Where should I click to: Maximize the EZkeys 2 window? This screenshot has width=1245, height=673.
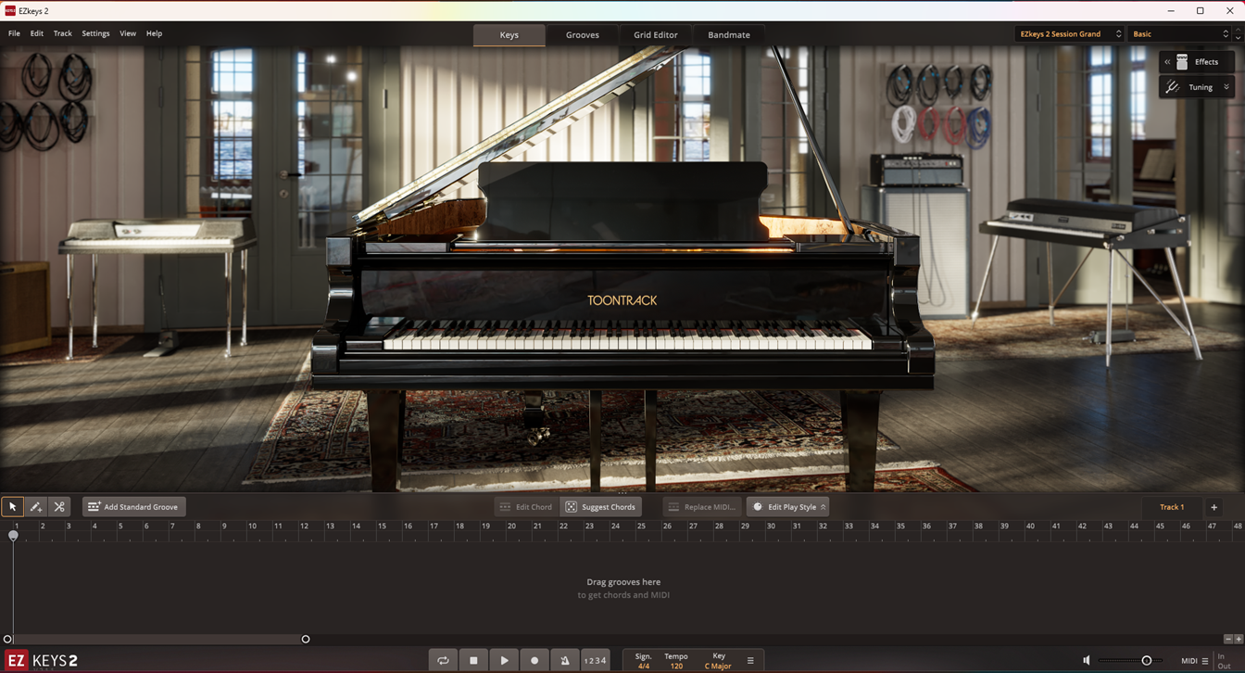[x=1200, y=11]
